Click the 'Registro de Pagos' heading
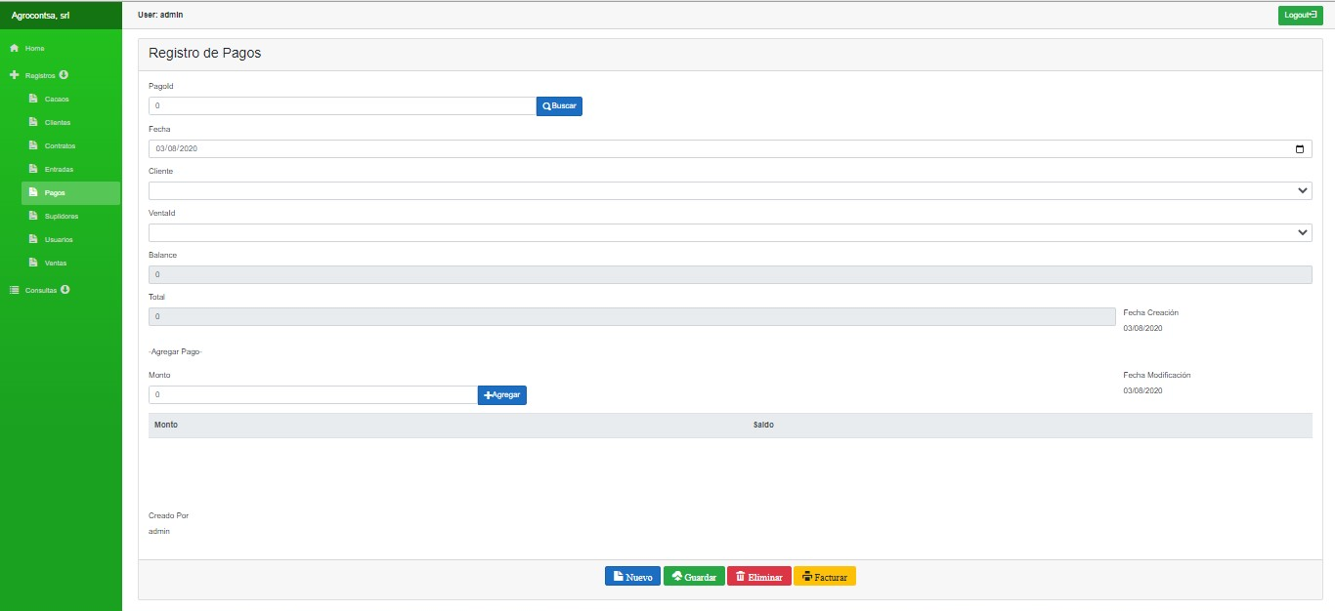The width and height of the screenshot is (1335, 611). (x=204, y=54)
